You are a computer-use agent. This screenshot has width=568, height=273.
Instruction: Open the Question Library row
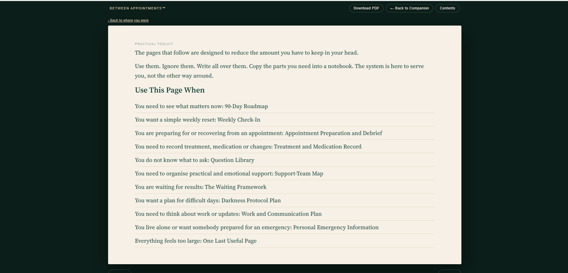point(285,160)
